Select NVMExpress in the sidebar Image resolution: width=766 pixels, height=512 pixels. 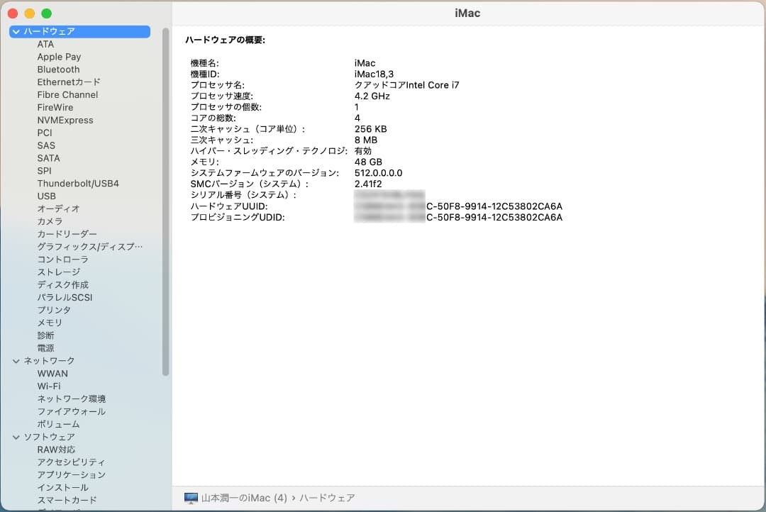point(65,120)
